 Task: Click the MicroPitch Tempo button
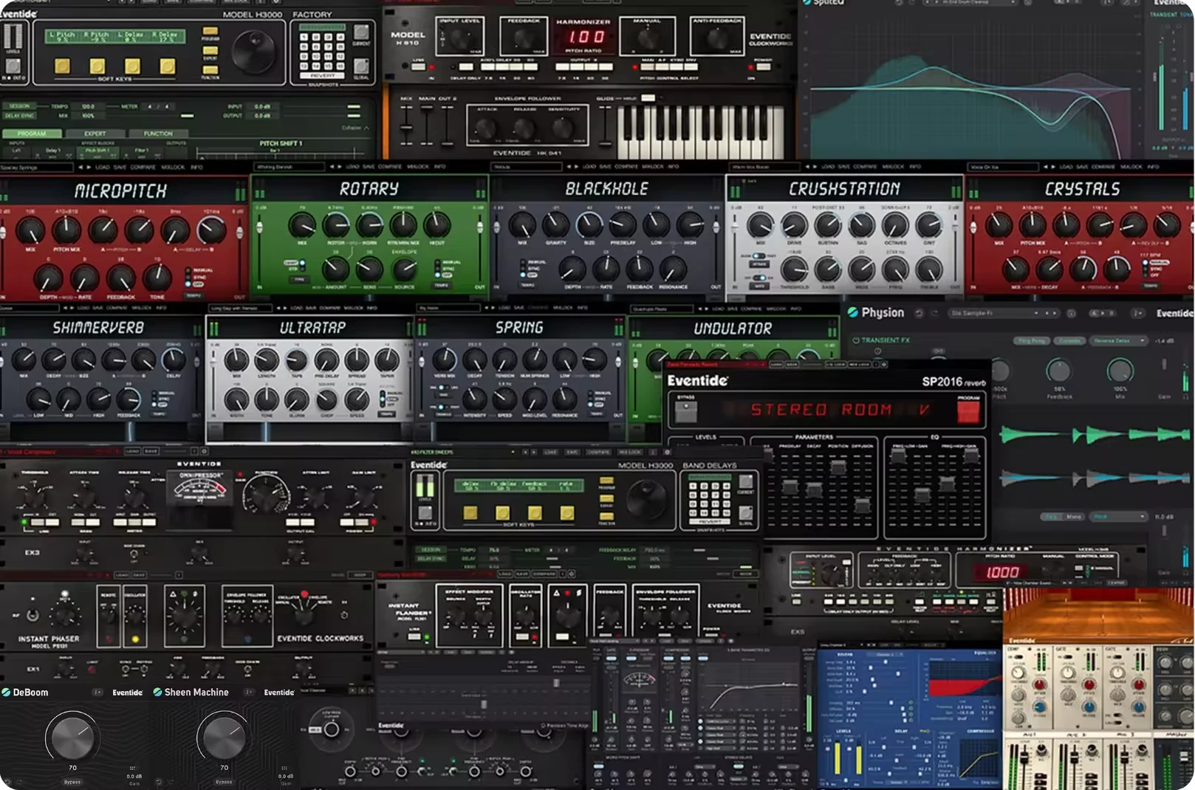[193, 295]
